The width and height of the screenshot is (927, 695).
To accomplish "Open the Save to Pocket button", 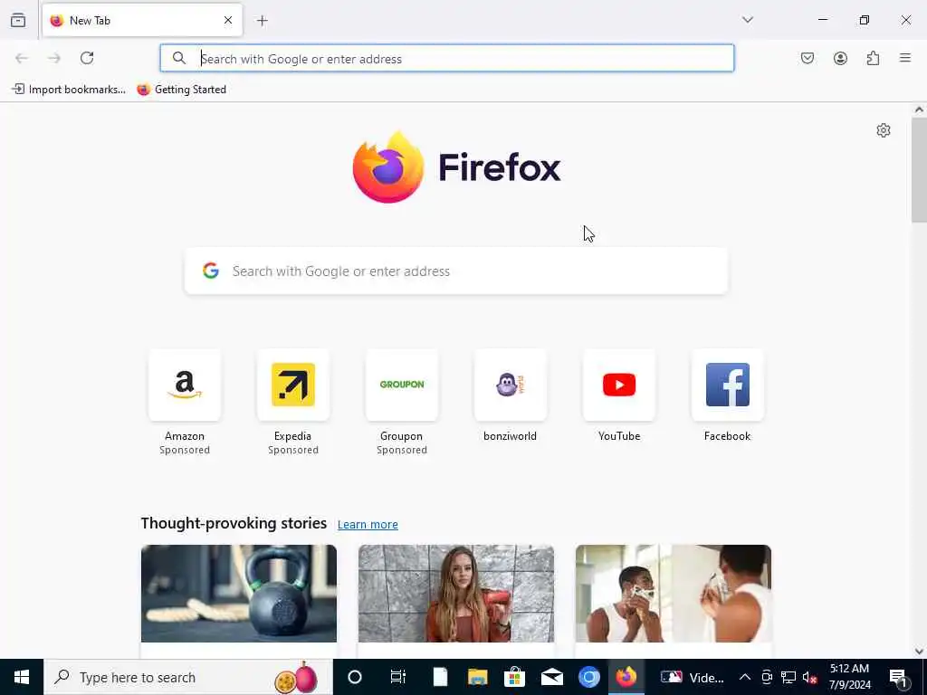I will [807, 58].
